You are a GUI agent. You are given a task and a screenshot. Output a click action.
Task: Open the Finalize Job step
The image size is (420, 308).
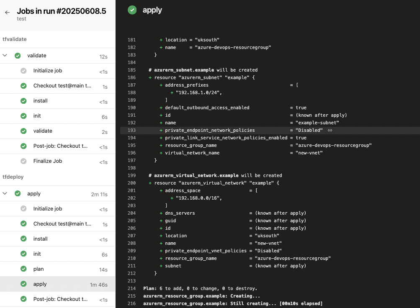point(48,161)
